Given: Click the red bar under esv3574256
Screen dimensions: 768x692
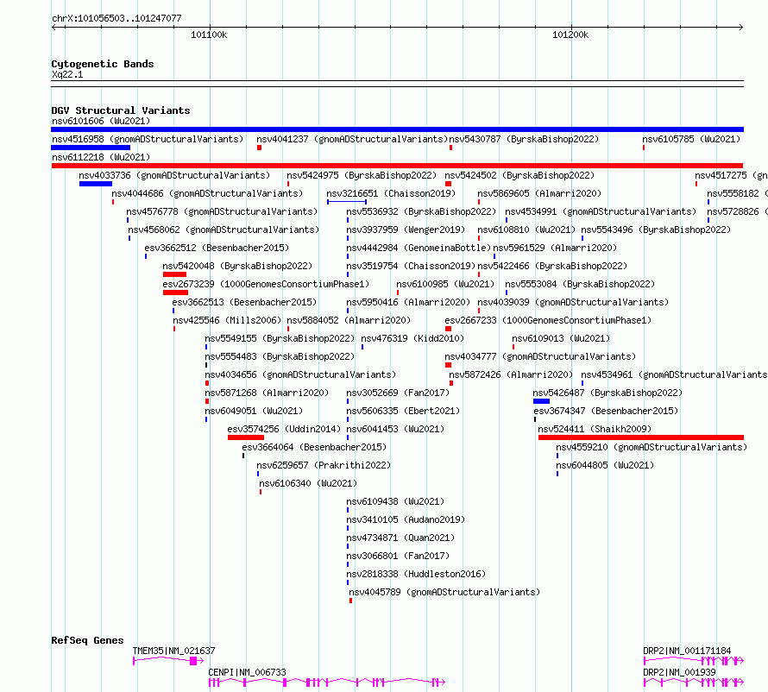Looking at the screenshot, I should (x=246, y=437).
